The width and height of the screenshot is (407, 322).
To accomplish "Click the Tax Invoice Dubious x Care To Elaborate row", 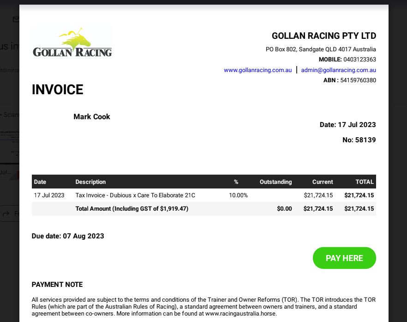I will coord(204,195).
